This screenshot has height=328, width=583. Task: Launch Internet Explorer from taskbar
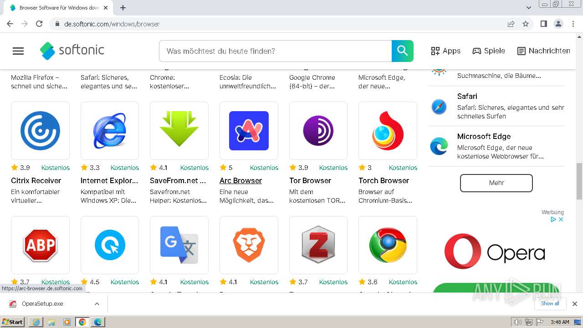pos(36,322)
